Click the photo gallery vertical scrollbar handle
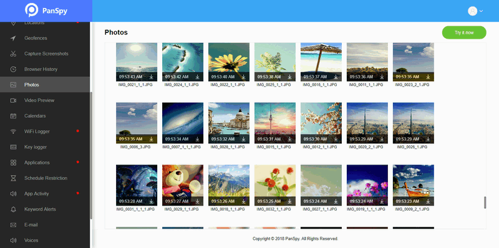This screenshot has height=248, width=499. click(485, 203)
